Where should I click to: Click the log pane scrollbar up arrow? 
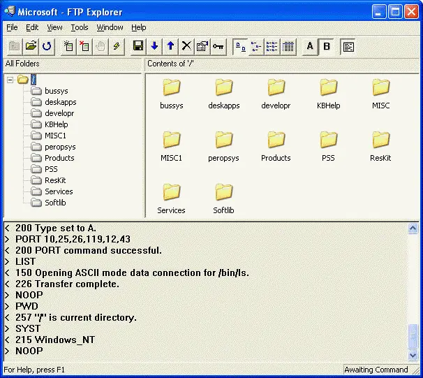[415, 228]
